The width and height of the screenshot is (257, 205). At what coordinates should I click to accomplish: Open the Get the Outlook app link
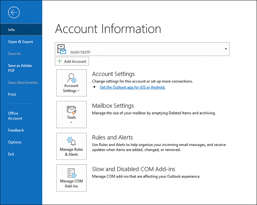click(132, 87)
